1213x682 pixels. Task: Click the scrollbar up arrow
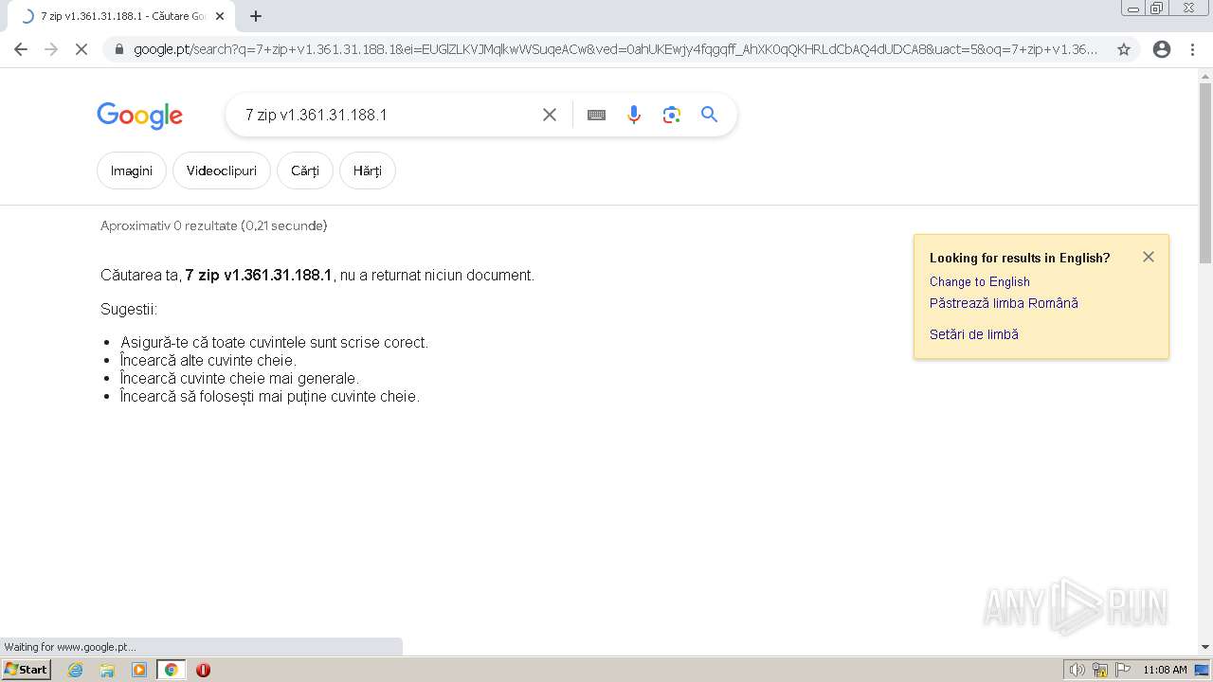[x=1205, y=76]
